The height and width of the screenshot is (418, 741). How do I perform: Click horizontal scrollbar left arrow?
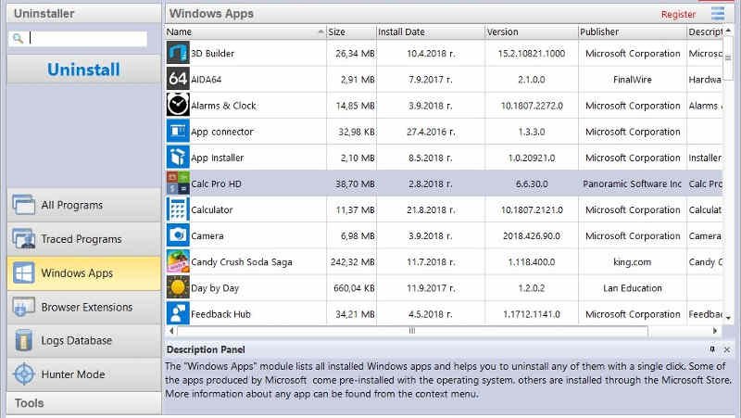171,331
